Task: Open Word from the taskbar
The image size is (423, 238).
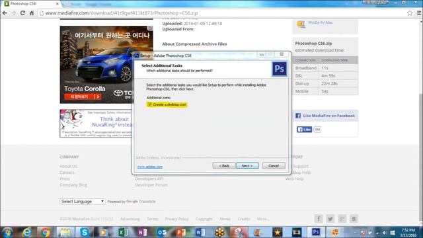Action: tap(200, 232)
